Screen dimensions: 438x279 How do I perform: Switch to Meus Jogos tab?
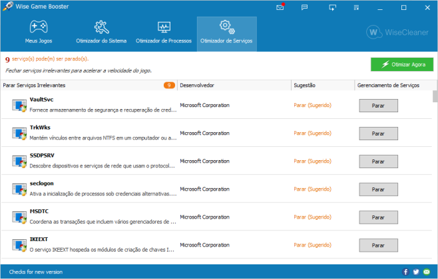pos(39,34)
